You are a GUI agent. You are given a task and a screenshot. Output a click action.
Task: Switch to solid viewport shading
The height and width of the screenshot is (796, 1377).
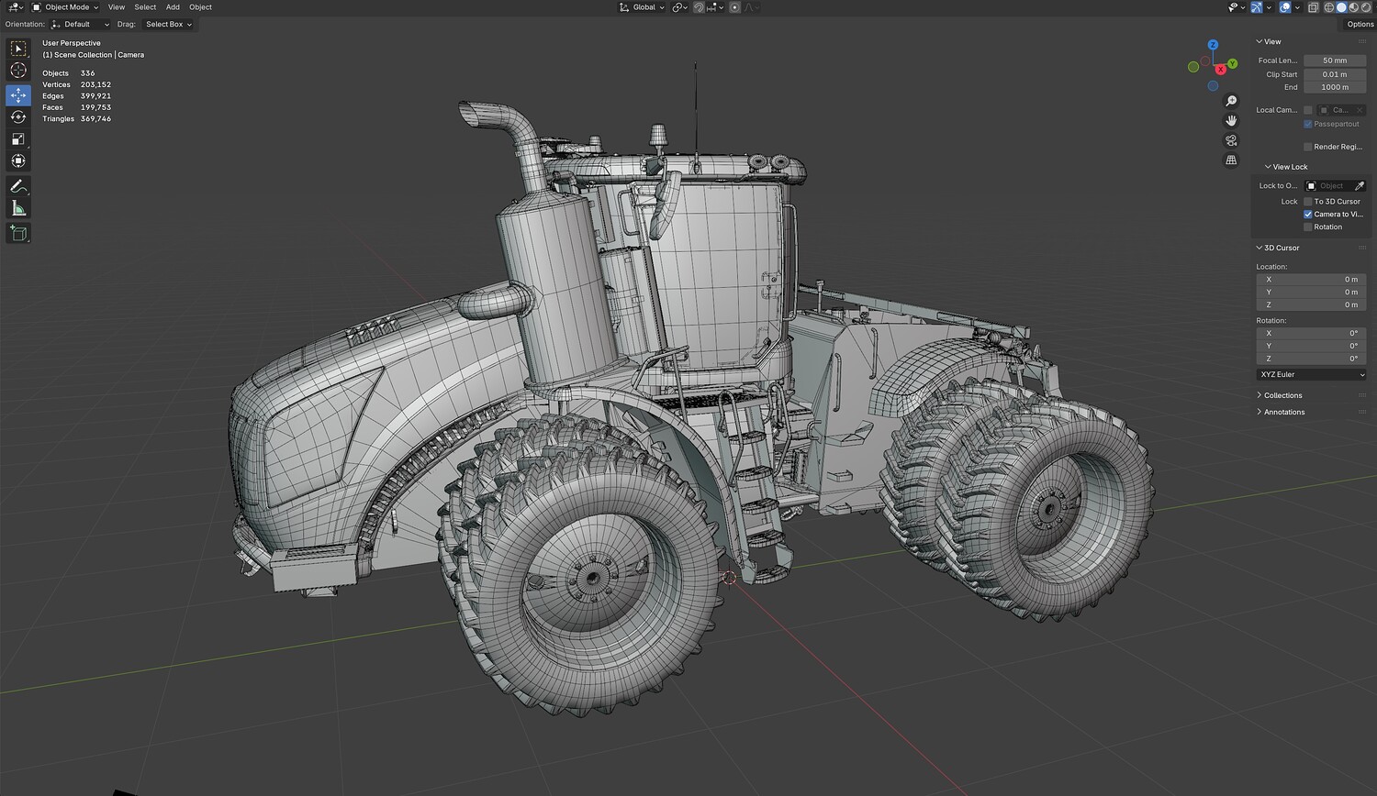click(x=1341, y=7)
